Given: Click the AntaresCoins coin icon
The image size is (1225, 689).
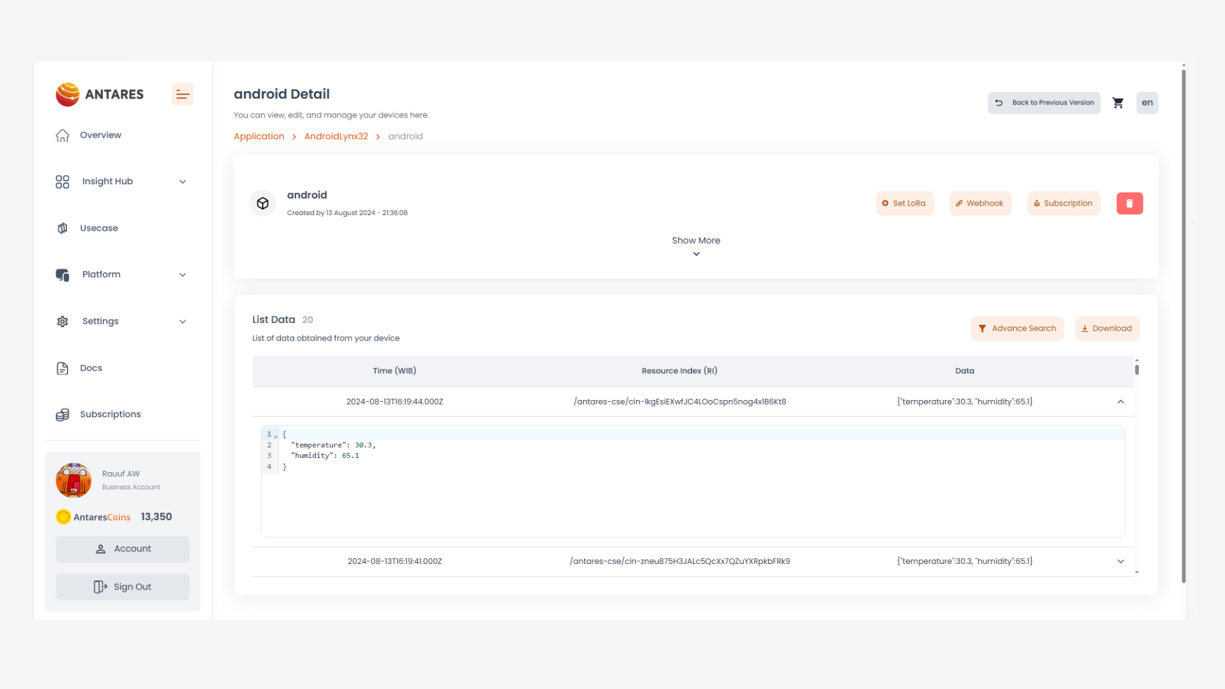Looking at the screenshot, I should (63, 517).
